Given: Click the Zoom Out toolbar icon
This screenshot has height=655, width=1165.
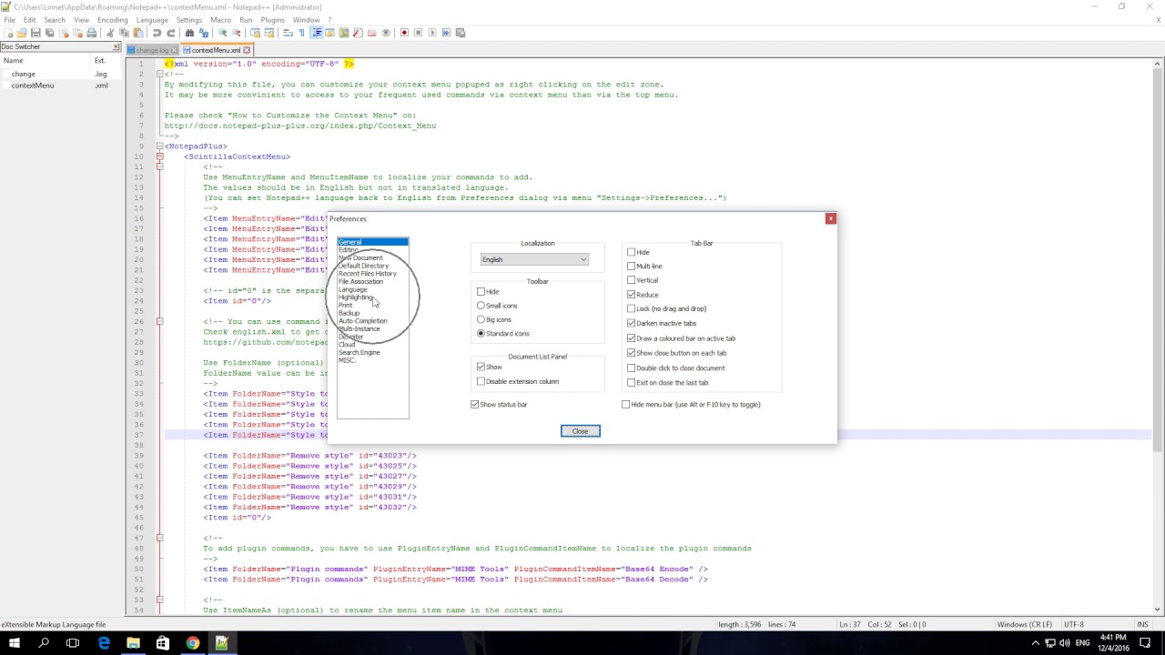Looking at the screenshot, I should (237, 33).
